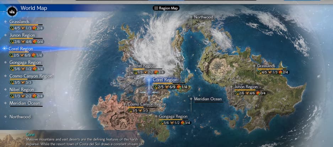Click the Gongaga Region label on the map
Screen dimensions: 333x147
[x=173, y=117]
